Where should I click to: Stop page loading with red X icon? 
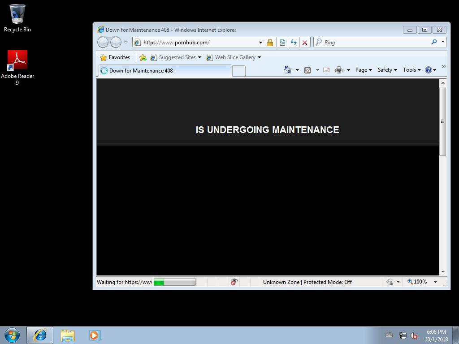click(305, 43)
